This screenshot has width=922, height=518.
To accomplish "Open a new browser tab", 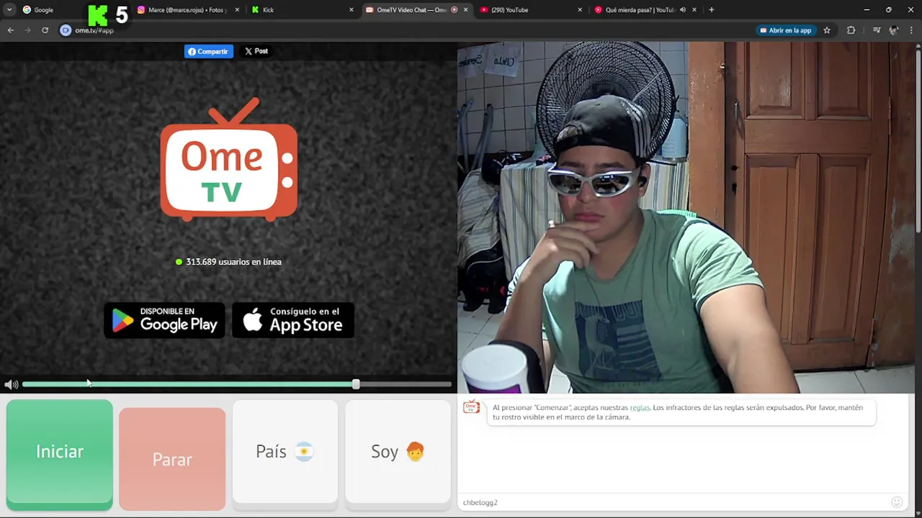I will coord(711,10).
